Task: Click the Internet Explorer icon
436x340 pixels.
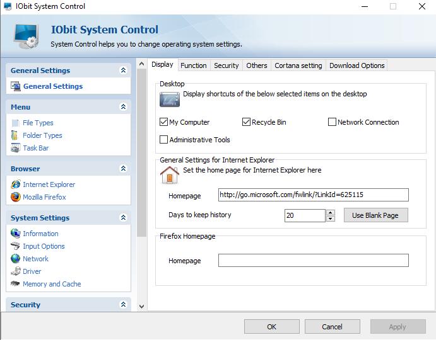Action: click(x=16, y=184)
